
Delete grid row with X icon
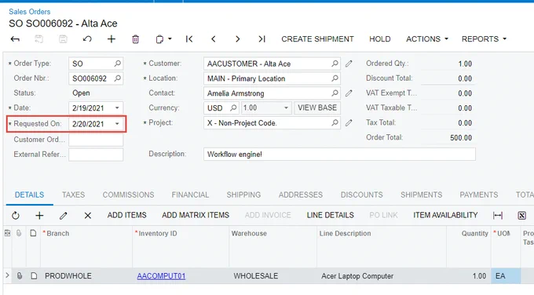pos(87,216)
